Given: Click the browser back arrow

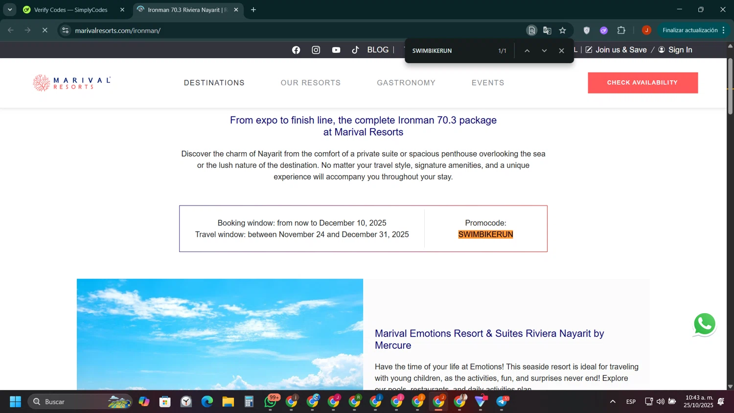Looking at the screenshot, I should [x=11, y=30].
